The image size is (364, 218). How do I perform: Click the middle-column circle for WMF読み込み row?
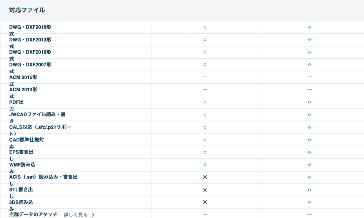[x=205, y=165]
